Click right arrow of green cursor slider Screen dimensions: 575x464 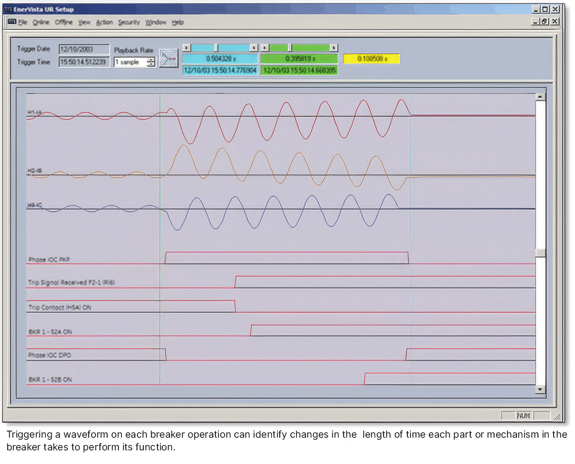coord(333,48)
